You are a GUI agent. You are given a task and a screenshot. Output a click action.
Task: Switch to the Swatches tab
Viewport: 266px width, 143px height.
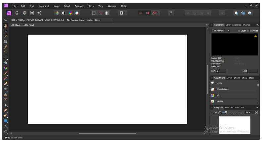[x=237, y=25]
